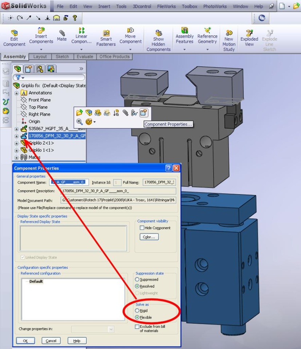Switch to the Evaluate tab
Image resolution: width=301 pixels, height=349 pixels.
point(85,57)
